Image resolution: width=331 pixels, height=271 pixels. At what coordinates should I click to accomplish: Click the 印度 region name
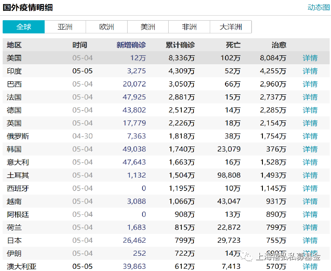[x=14, y=71]
